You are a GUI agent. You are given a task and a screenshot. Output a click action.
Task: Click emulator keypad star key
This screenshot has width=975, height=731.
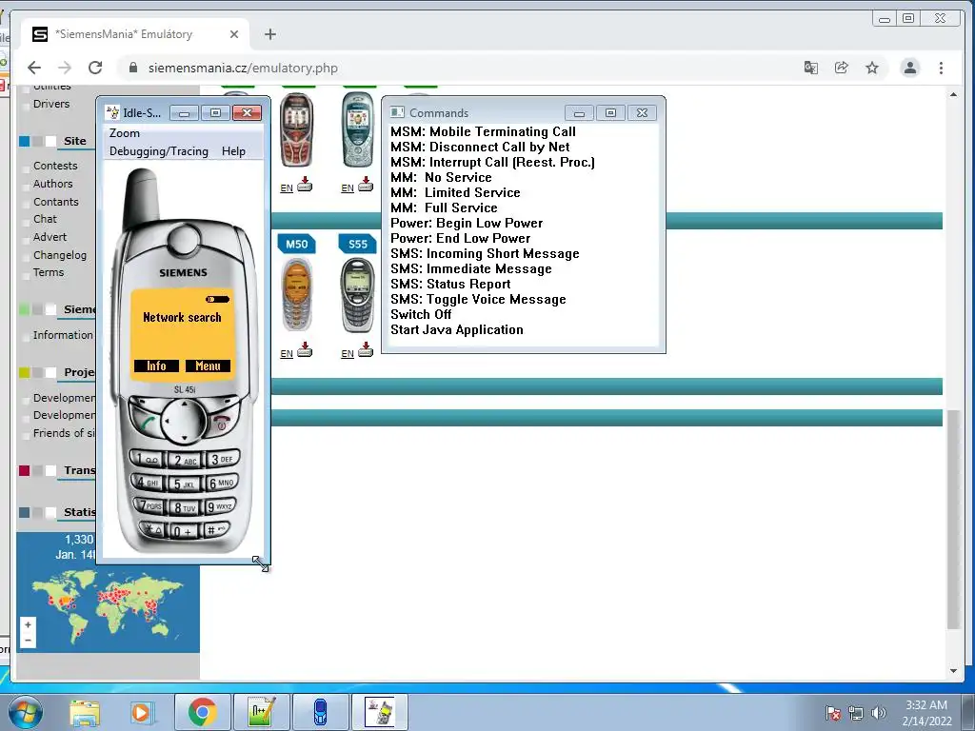point(151,529)
